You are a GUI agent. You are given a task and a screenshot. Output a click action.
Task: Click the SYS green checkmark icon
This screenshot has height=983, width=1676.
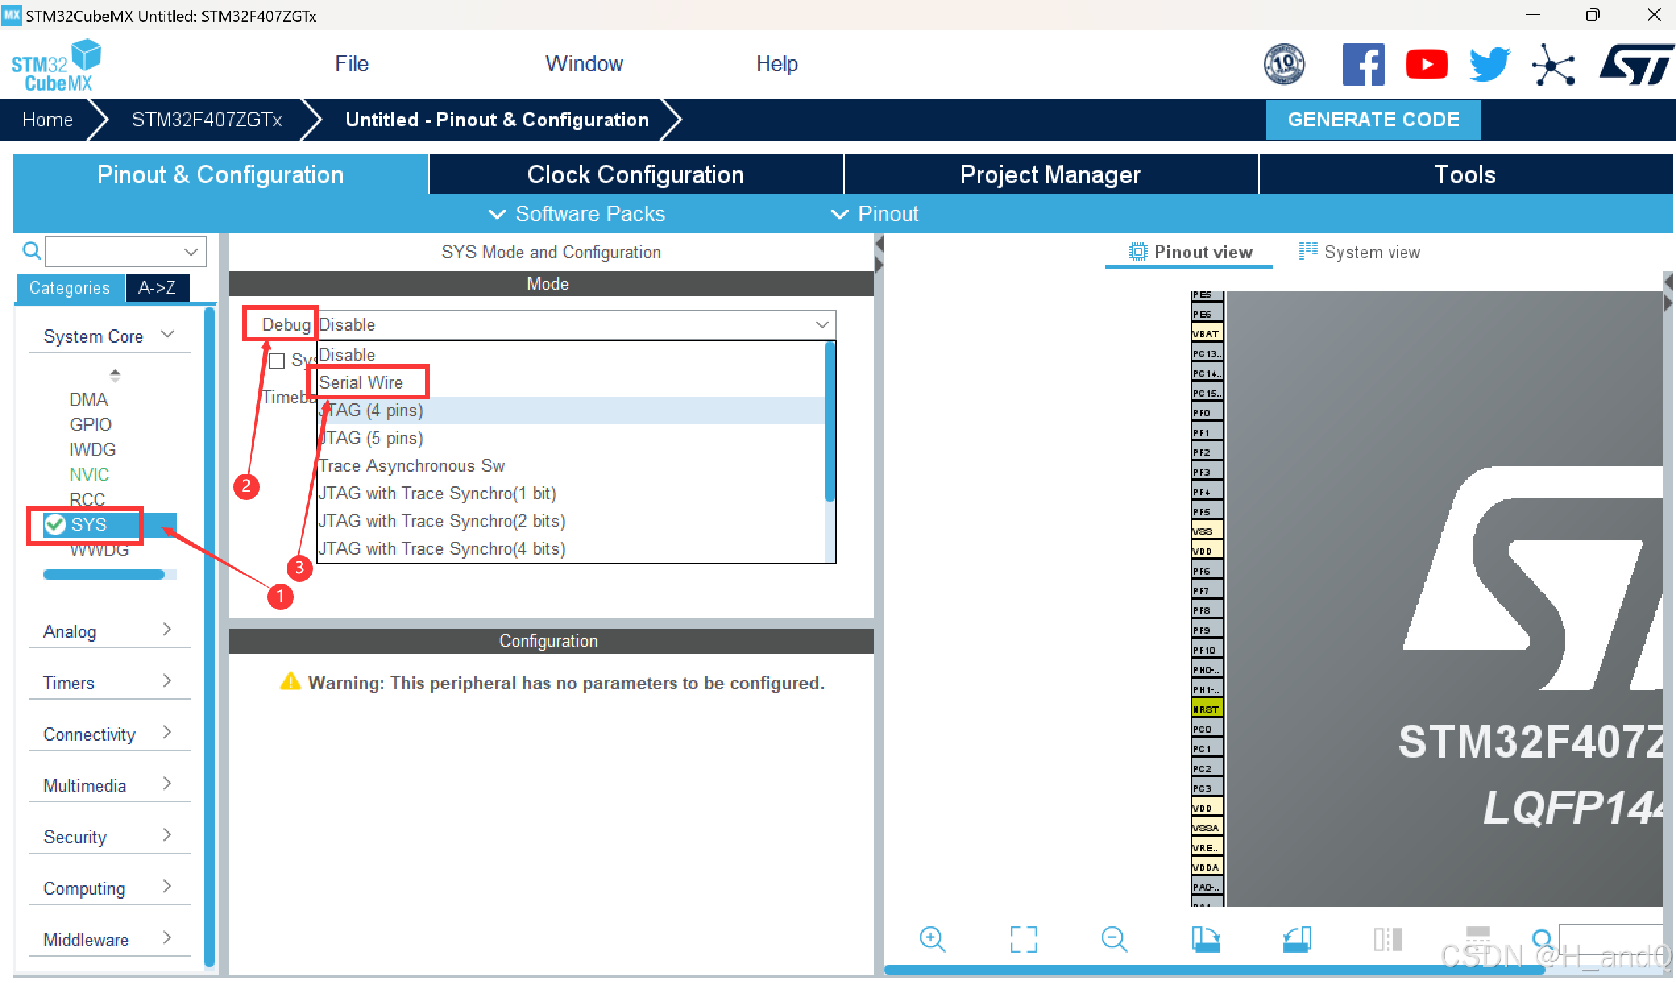coord(55,524)
